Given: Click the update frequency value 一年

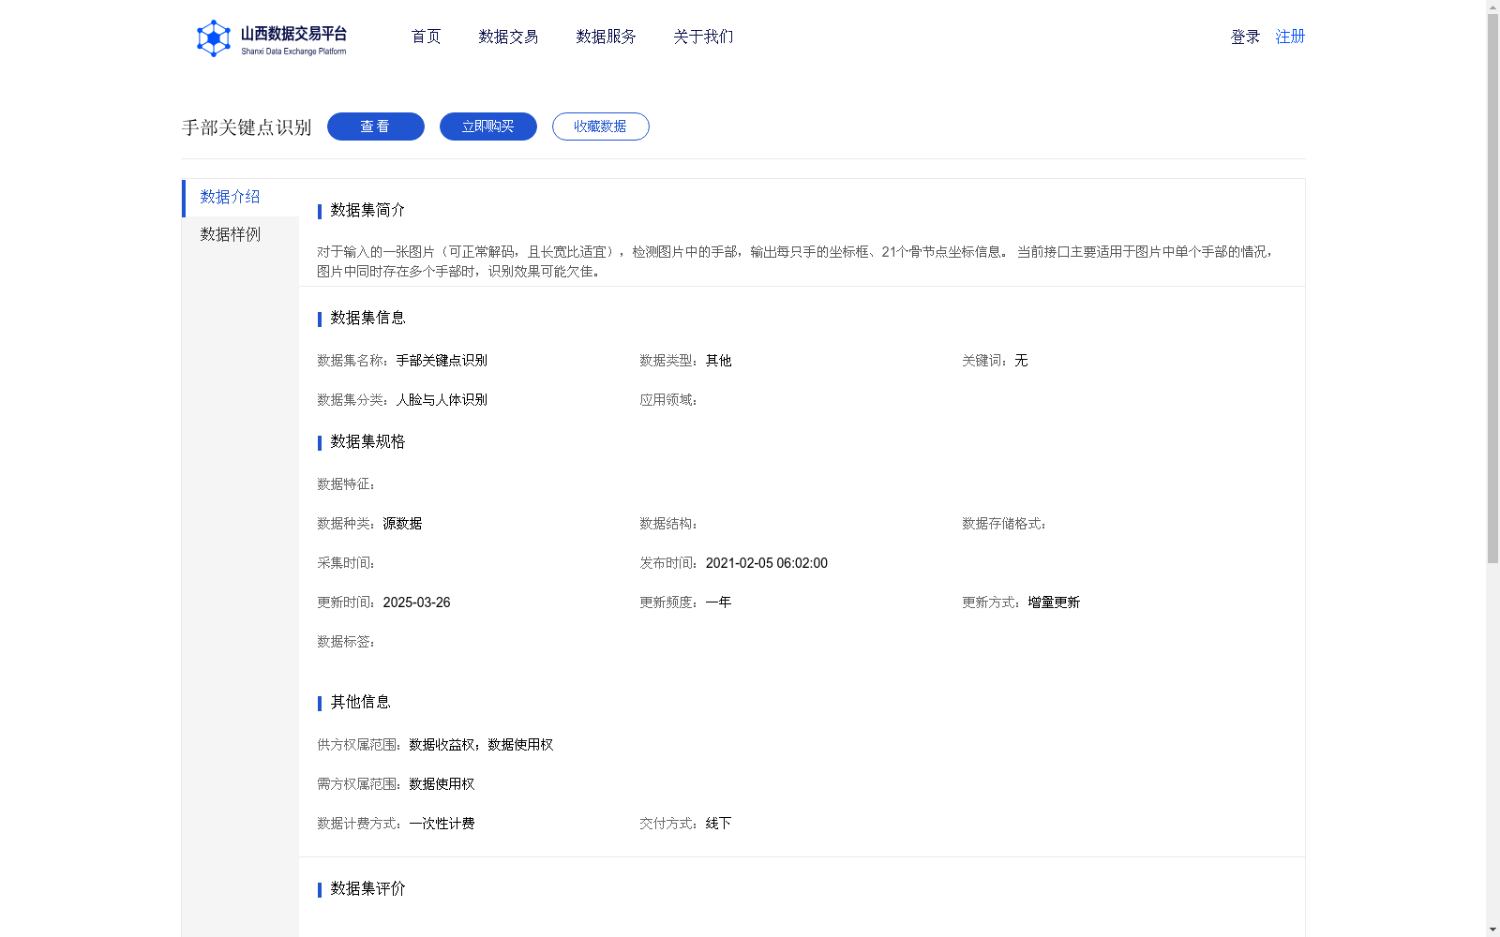Looking at the screenshot, I should pos(718,602).
